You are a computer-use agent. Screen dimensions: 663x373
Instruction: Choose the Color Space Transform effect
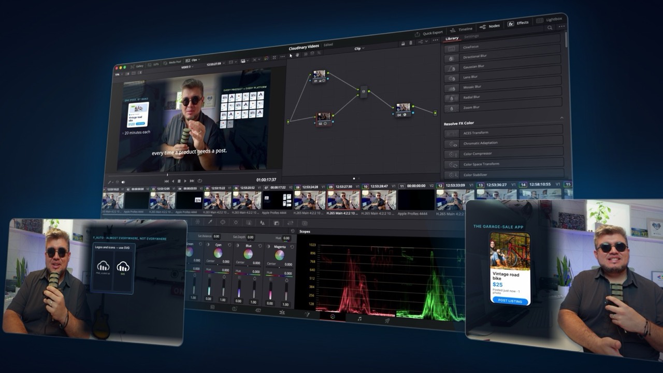(x=503, y=164)
